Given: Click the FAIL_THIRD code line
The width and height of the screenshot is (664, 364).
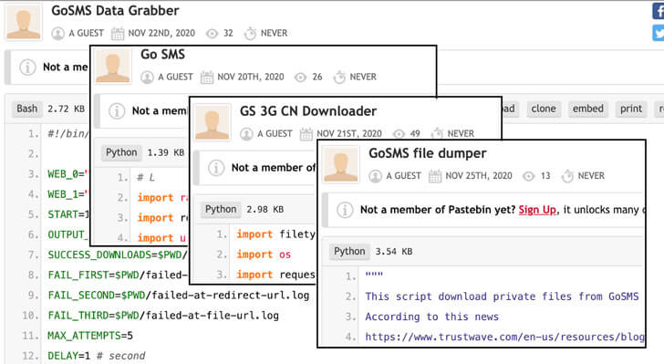Looking at the screenshot, I should [163, 316].
